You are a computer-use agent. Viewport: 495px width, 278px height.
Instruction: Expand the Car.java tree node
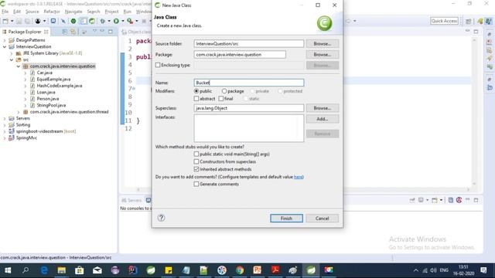tap(26, 73)
